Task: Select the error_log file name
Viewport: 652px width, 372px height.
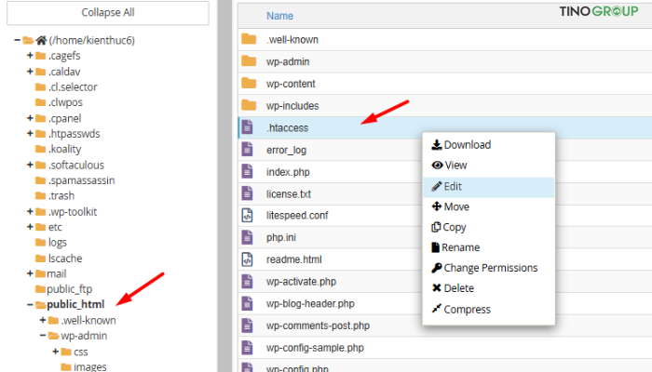Action: coord(287,150)
